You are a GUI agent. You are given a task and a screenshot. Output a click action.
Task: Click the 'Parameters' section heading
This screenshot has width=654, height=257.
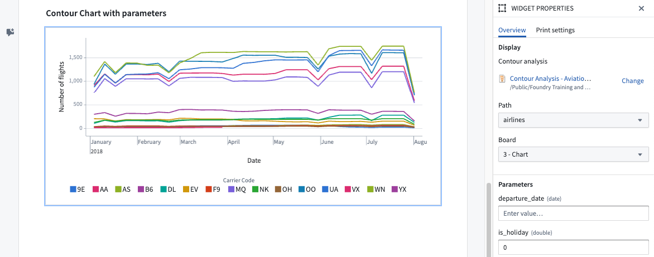coord(516,184)
